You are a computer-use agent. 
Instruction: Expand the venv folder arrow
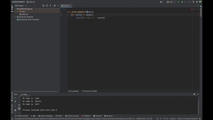(x=17, y=12)
